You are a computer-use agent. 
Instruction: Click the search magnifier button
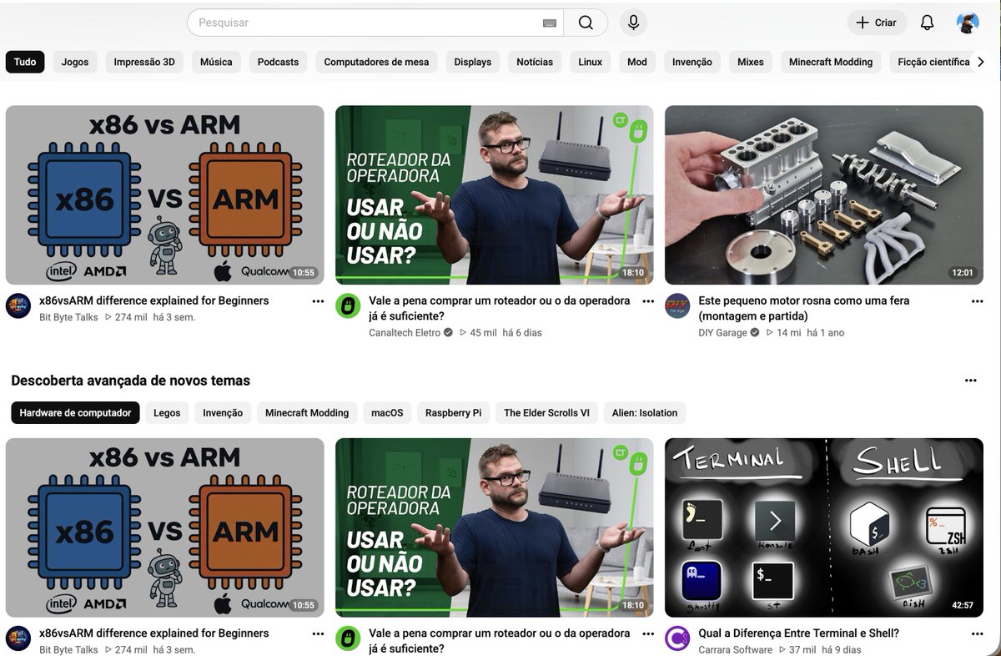point(586,23)
